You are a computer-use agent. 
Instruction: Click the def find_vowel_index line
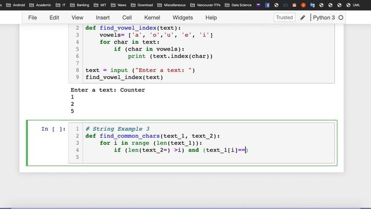pyautogui.click(x=133, y=28)
